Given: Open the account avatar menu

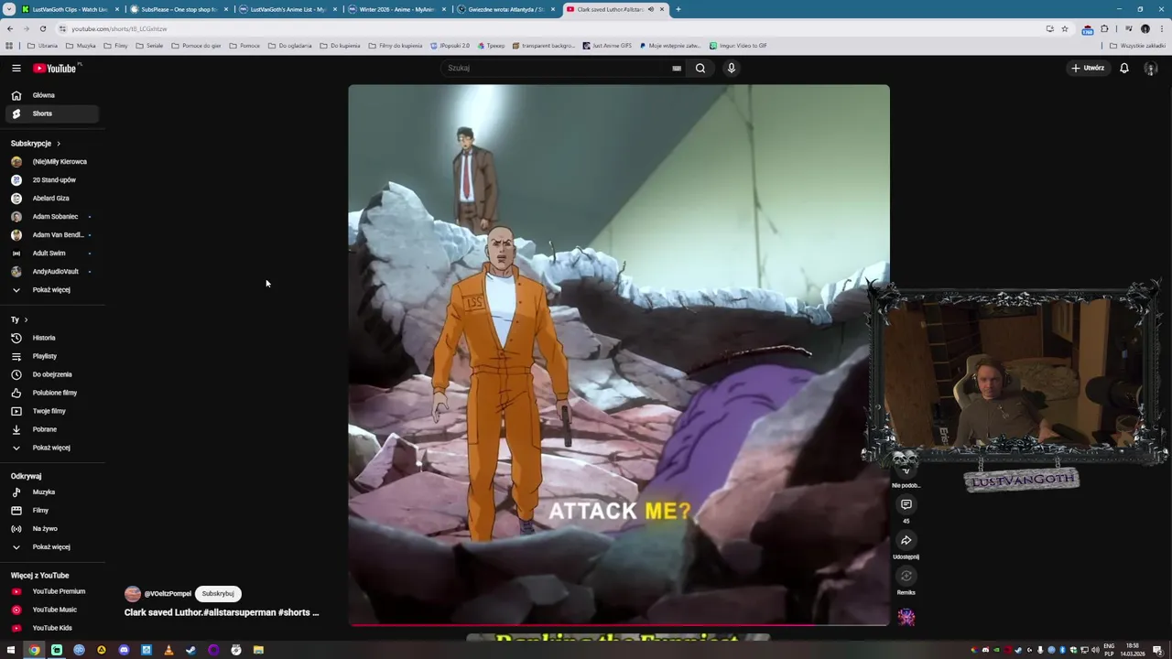Looking at the screenshot, I should coord(1151,68).
